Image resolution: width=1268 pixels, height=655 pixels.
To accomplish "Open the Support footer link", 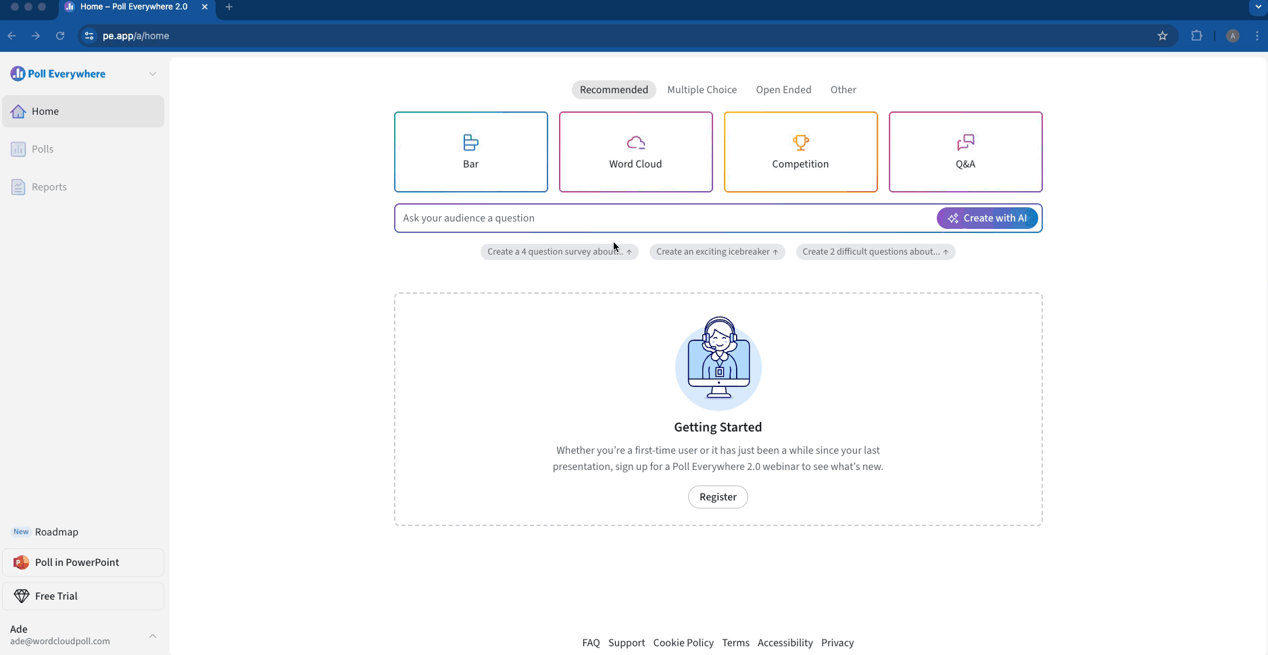I will 627,643.
